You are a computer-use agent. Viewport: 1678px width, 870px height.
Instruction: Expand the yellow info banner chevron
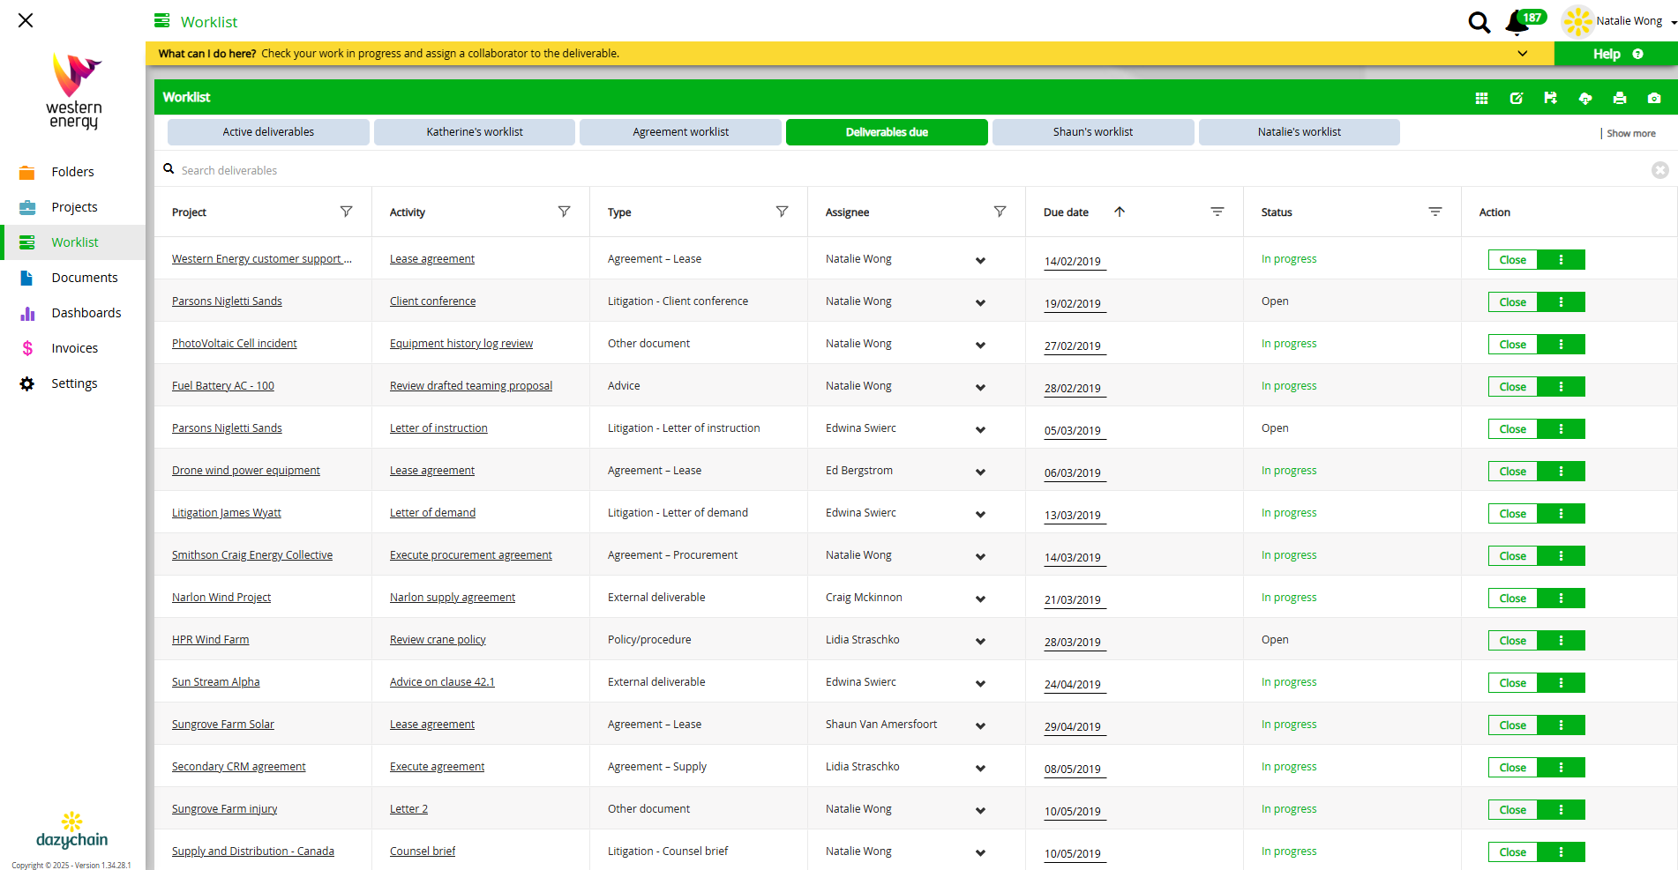coord(1522,54)
